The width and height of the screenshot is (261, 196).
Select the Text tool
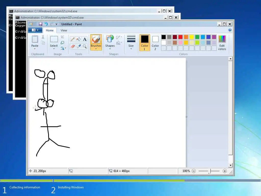coord(85,39)
